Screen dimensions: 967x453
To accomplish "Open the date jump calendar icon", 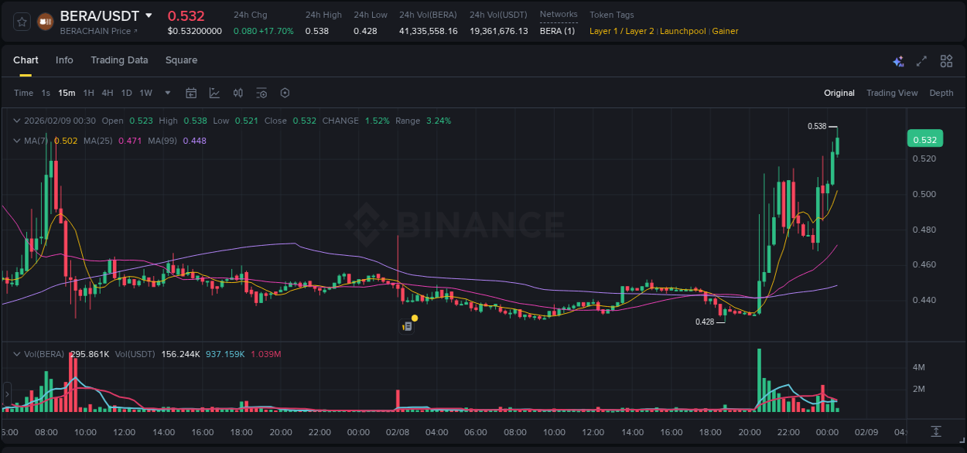I will tap(191, 93).
